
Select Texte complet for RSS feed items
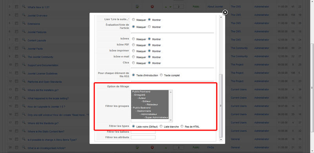coord(161,75)
